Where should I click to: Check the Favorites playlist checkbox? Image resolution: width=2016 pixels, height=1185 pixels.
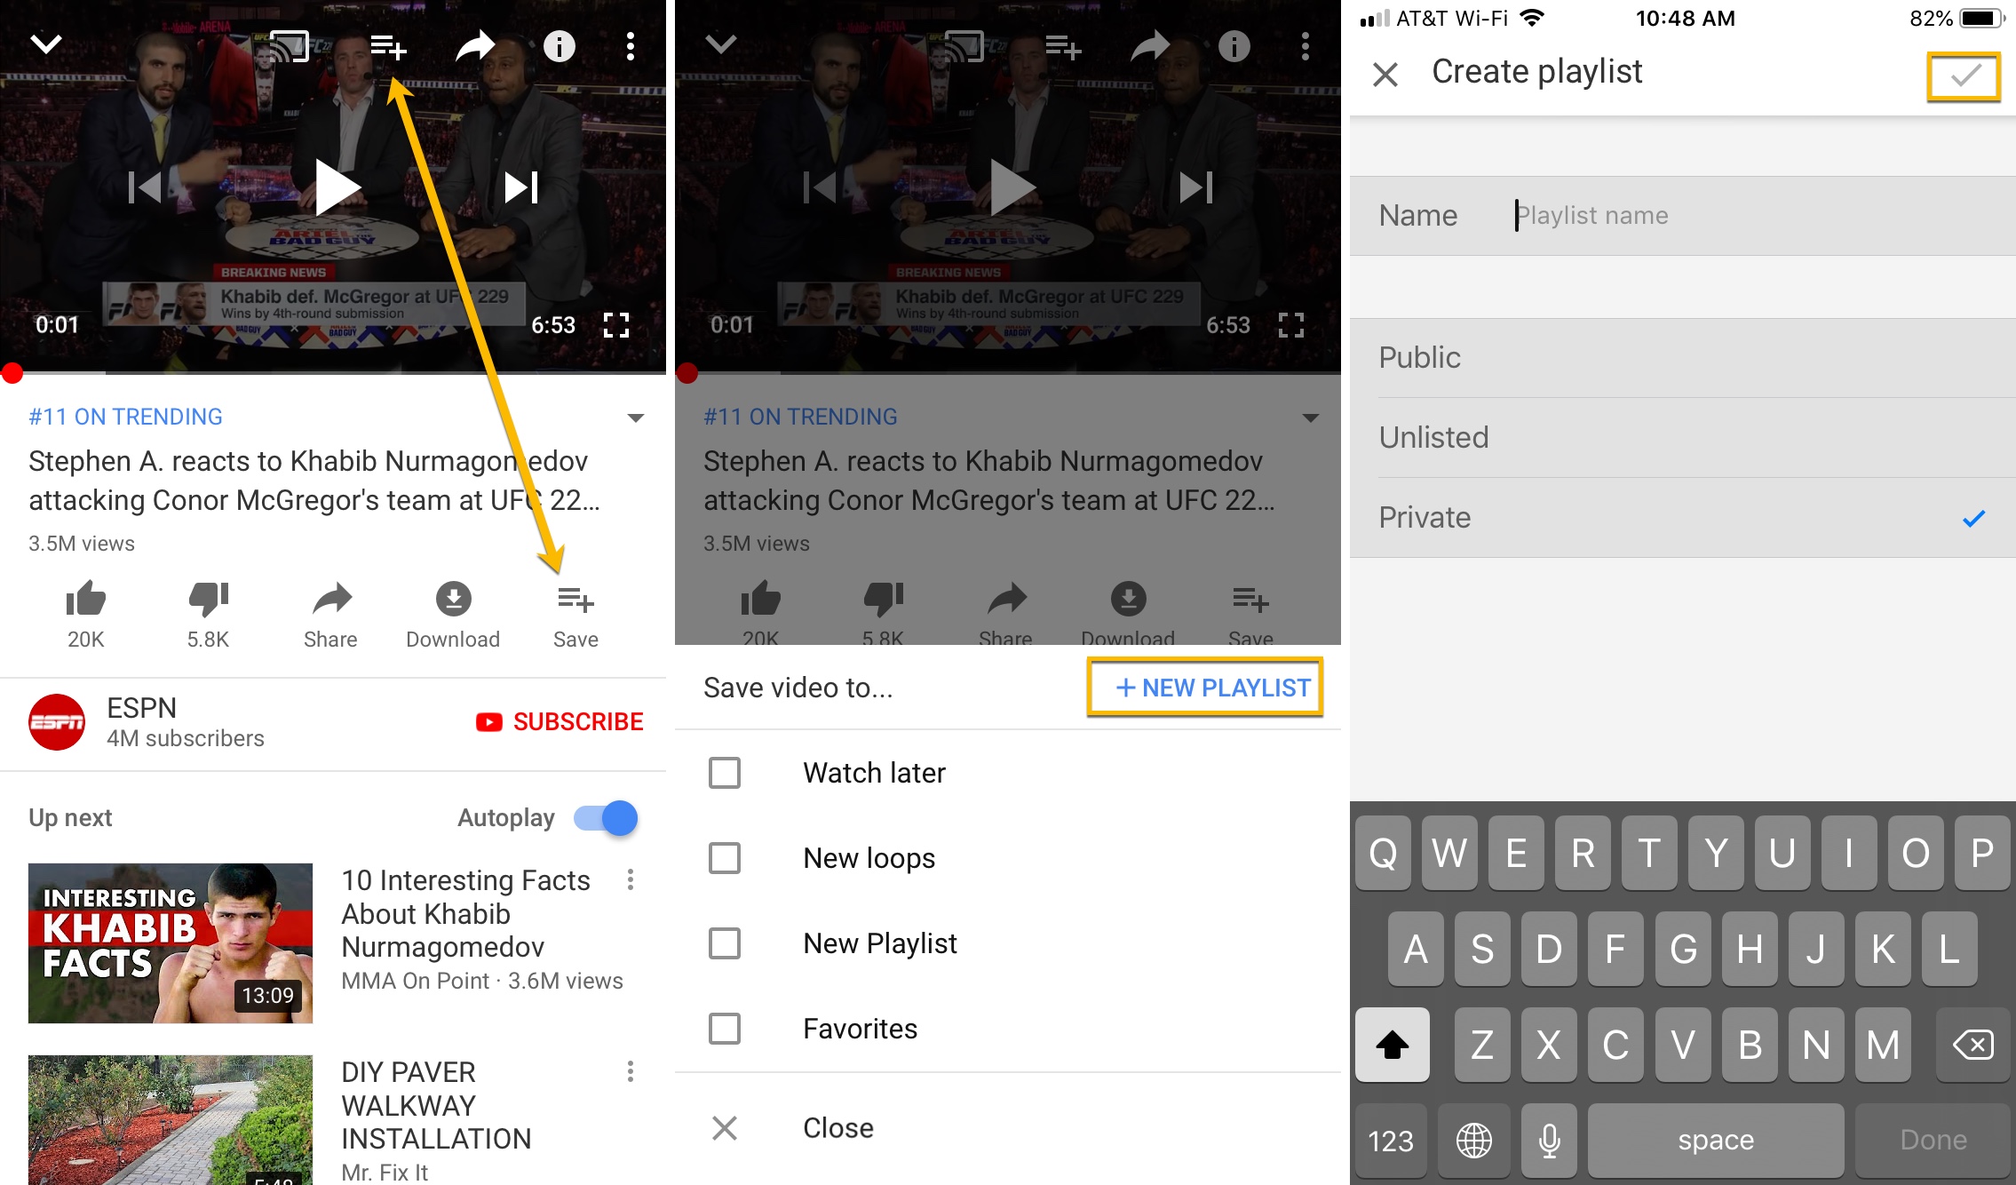coord(727,1026)
